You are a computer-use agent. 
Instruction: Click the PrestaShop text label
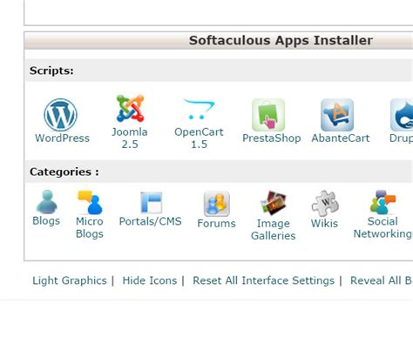pos(272,138)
